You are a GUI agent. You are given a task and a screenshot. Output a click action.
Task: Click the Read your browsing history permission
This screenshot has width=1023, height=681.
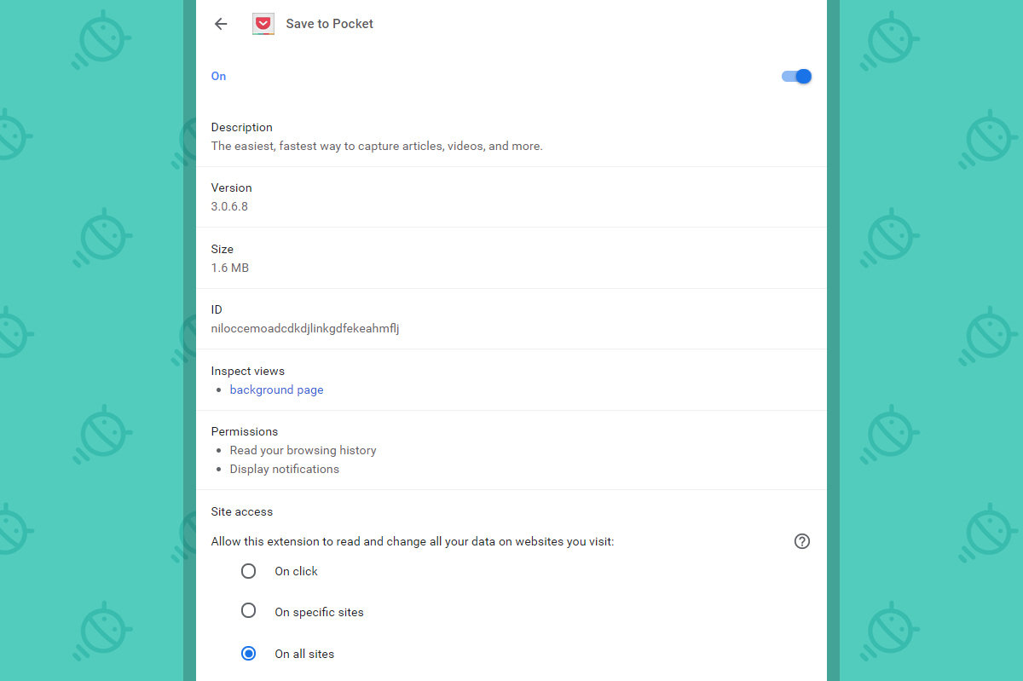(x=303, y=450)
